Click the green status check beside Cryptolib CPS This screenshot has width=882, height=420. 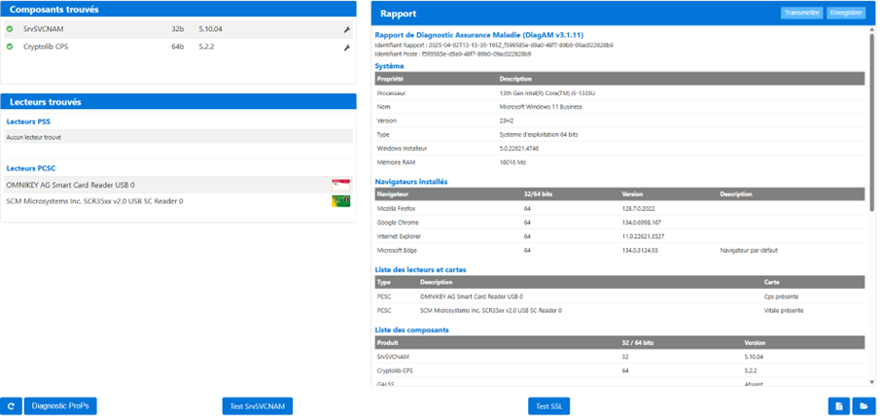tap(10, 46)
